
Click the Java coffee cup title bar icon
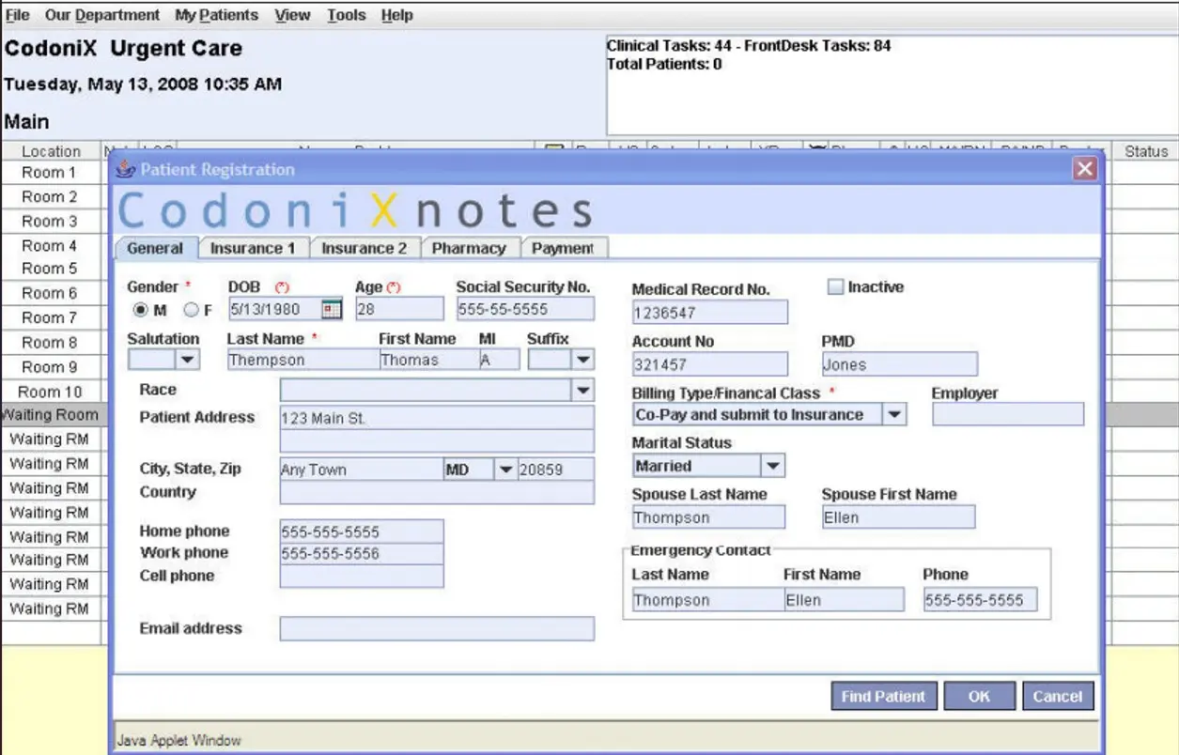click(x=125, y=168)
